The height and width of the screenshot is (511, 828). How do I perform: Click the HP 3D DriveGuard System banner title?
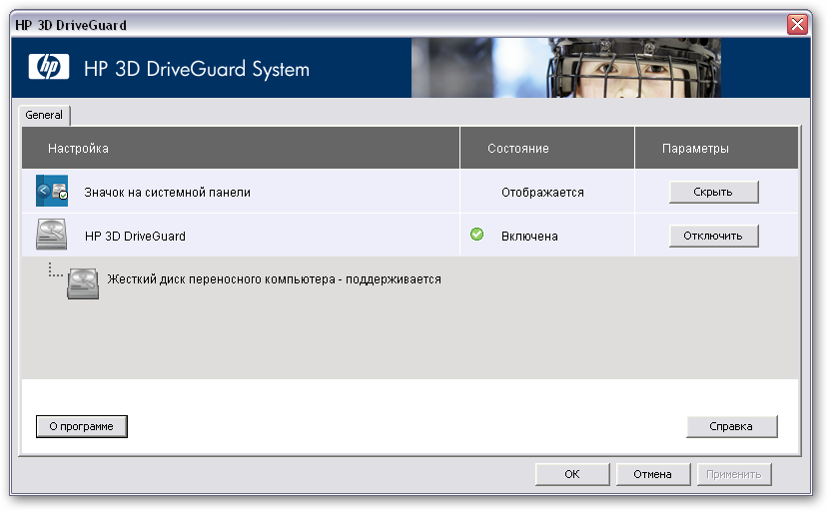(197, 69)
